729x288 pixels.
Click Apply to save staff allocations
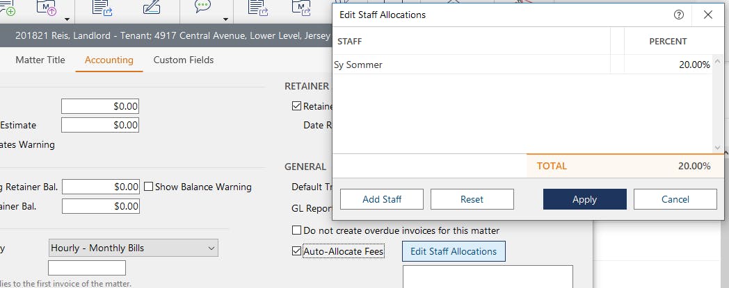(584, 199)
